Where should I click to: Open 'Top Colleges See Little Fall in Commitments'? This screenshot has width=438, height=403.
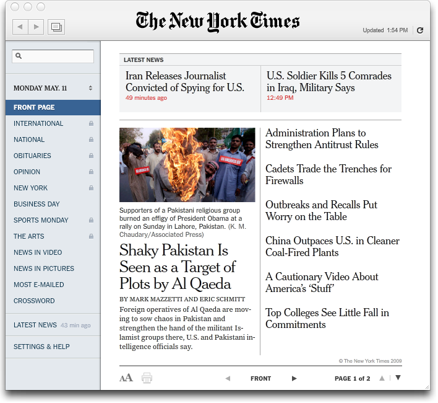point(327,319)
